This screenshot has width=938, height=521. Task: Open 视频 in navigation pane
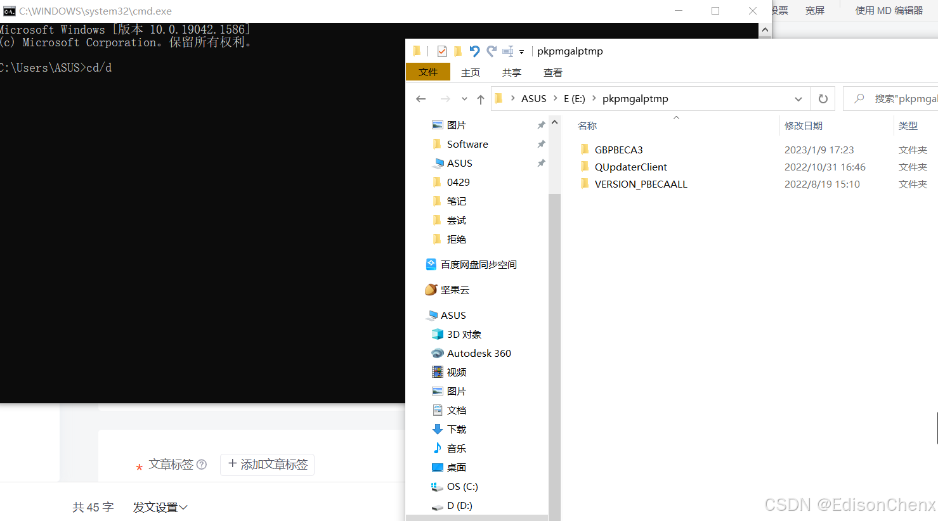click(x=456, y=372)
